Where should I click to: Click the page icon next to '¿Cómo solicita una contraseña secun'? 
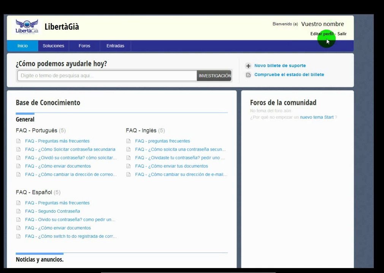point(129,149)
